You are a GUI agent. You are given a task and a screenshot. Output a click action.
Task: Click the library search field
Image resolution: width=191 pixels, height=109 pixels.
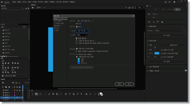coord(23,24)
